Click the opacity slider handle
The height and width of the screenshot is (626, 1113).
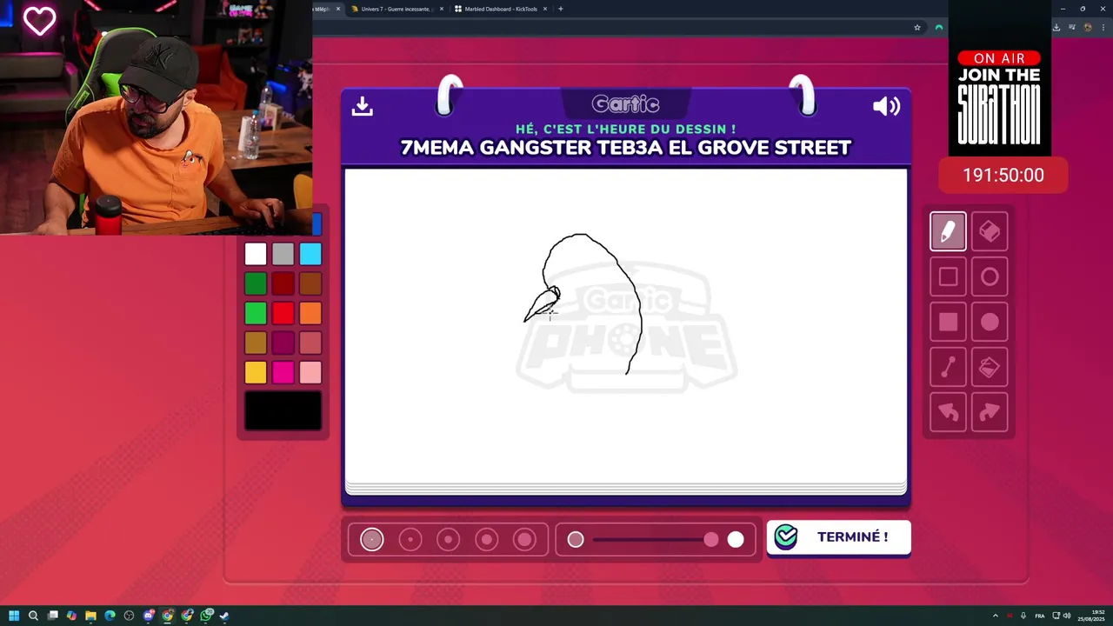711,540
